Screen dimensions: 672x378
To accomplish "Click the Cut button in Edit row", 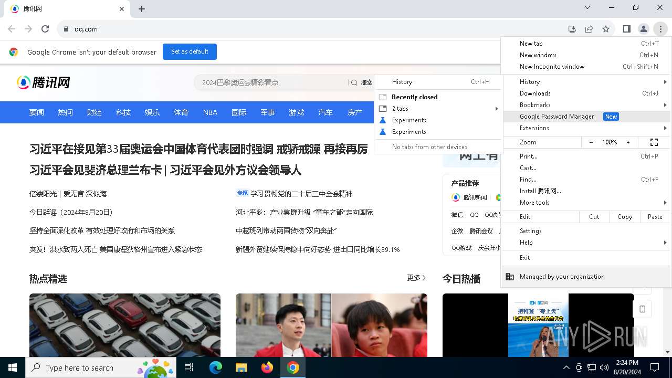I will click(x=594, y=217).
